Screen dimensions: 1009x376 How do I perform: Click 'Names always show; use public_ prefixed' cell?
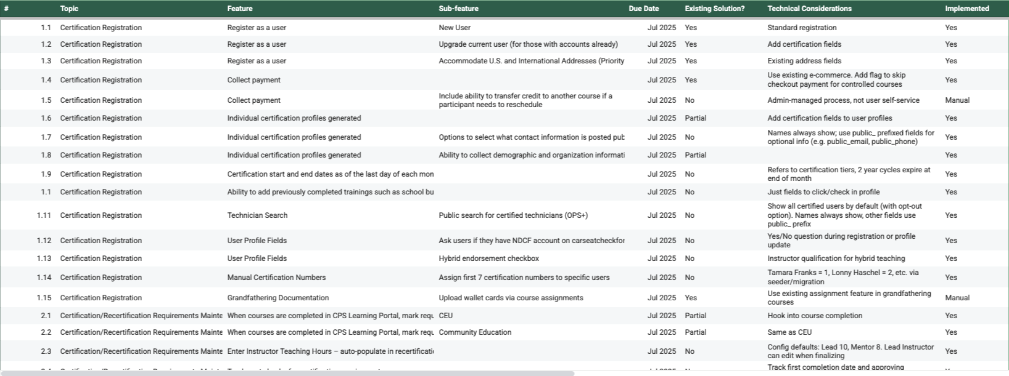point(850,137)
